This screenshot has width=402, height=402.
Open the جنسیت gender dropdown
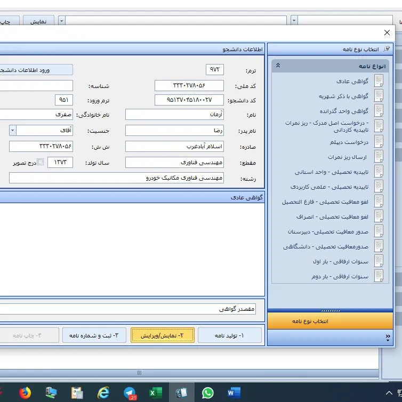tap(13, 130)
